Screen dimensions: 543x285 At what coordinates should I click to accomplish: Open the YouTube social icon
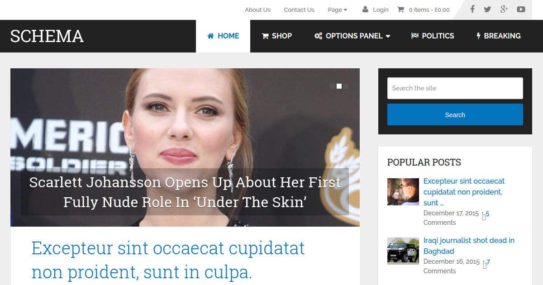[521, 9]
